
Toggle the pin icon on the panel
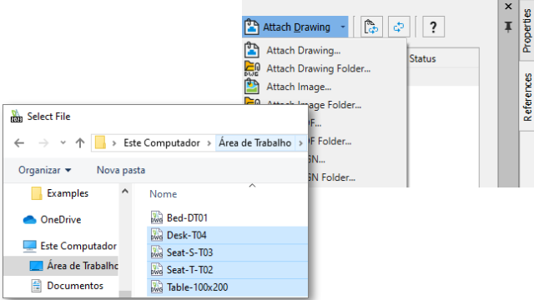click(508, 27)
